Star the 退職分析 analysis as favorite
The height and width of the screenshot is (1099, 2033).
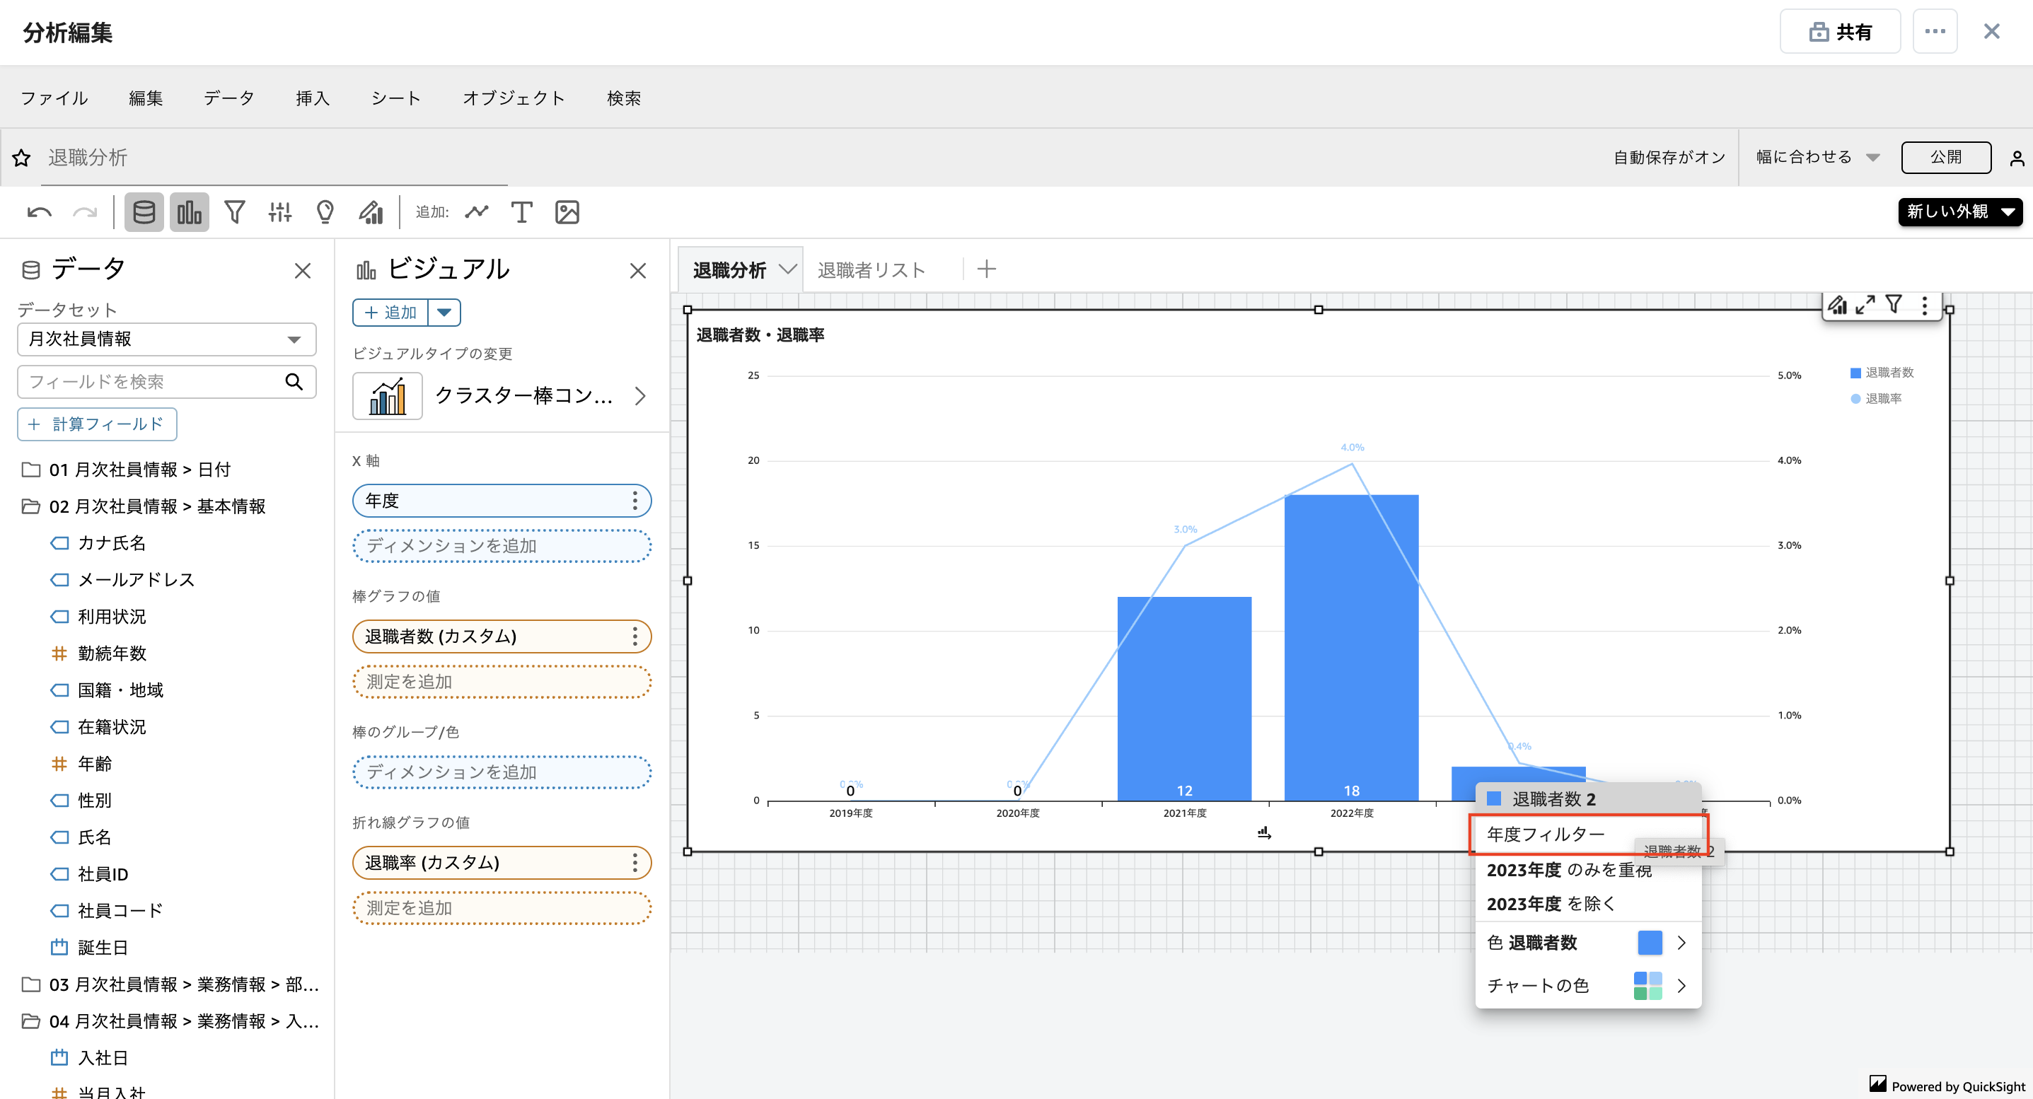[21, 158]
